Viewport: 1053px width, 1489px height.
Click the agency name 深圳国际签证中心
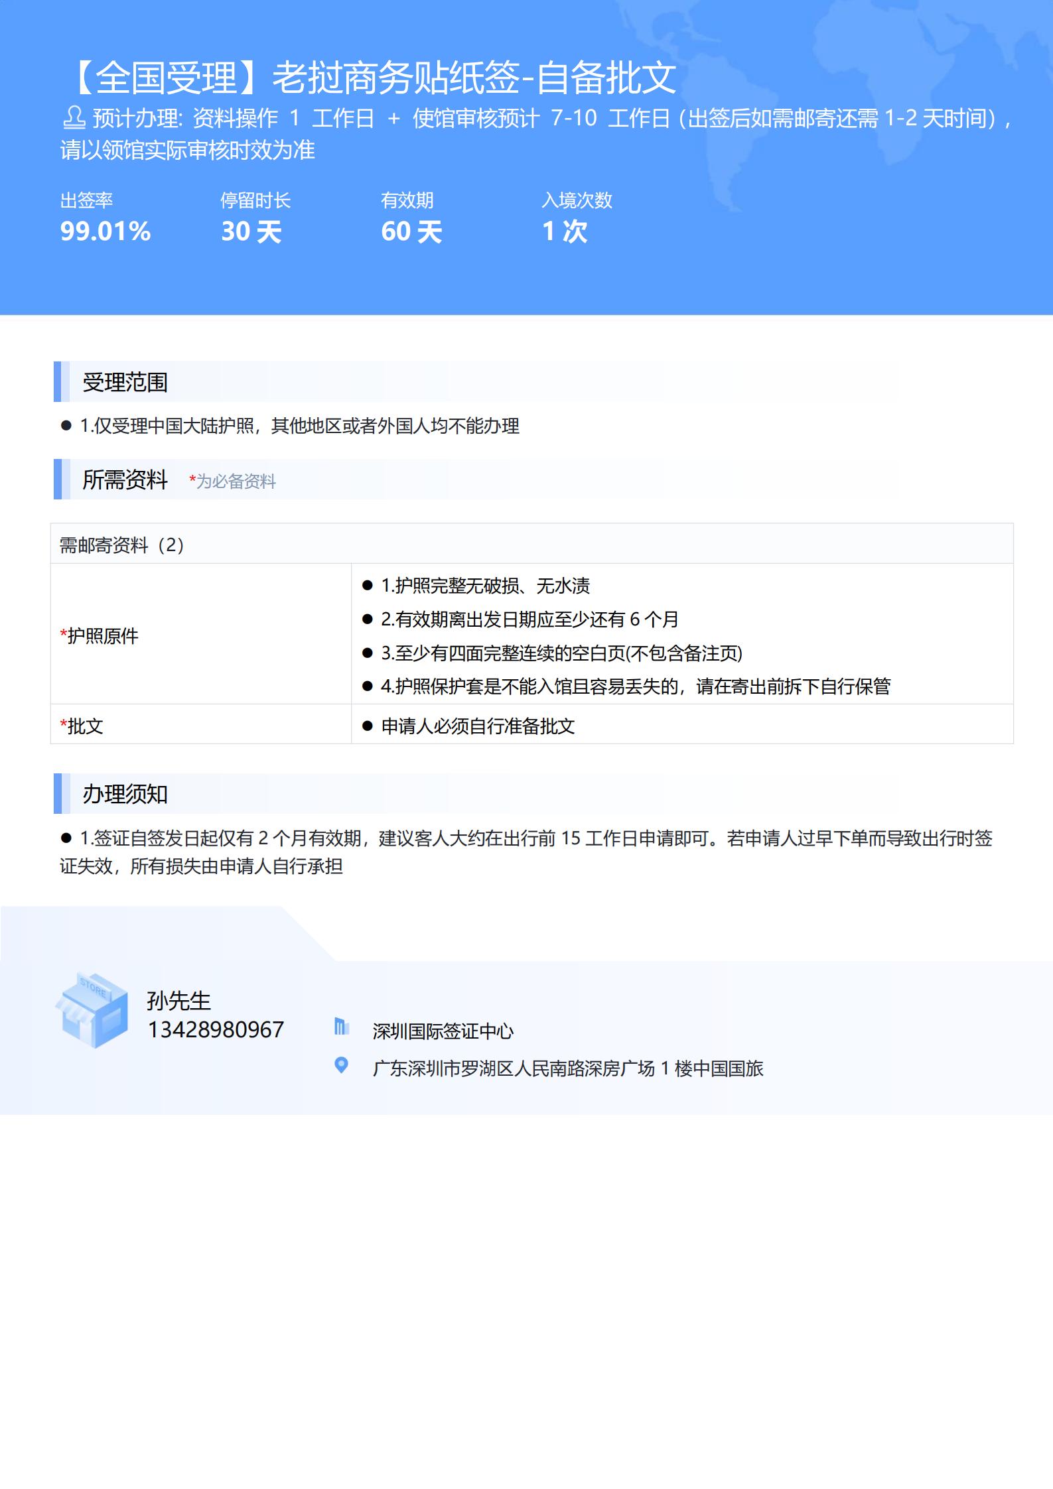point(443,1031)
